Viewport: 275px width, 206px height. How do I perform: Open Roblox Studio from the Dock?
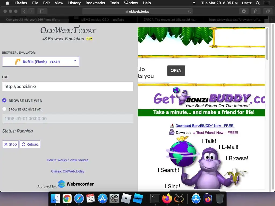pos(138,199)
